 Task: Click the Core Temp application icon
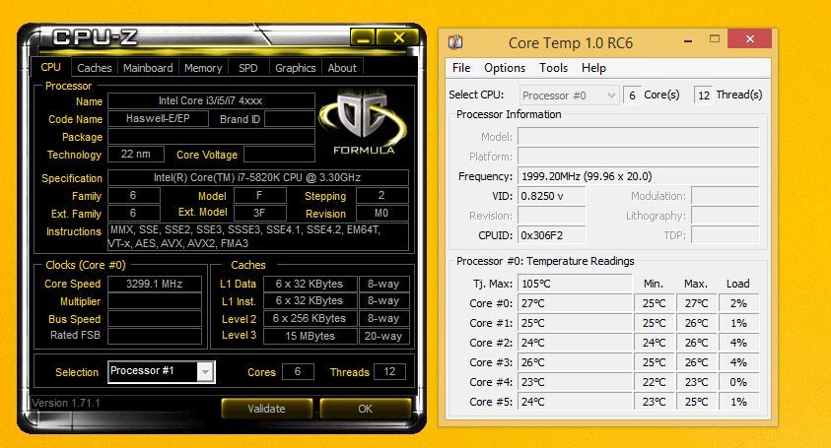click(455, 41)
